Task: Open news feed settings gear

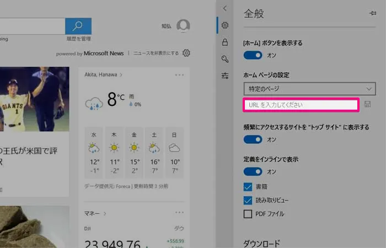Action: click(x=186, y=53)
